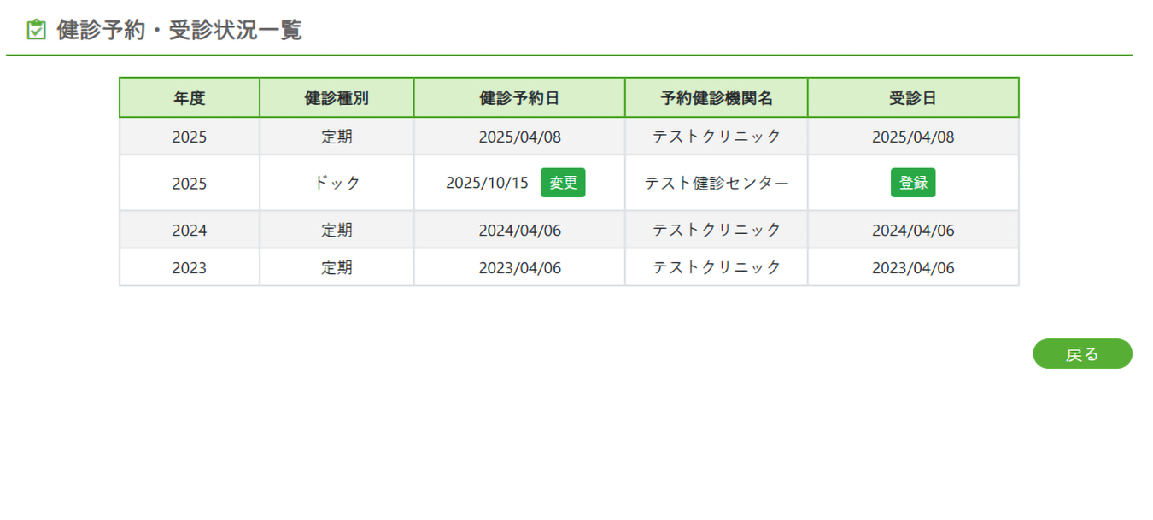Viewport: 1153px width, 520px height.
Task: Click the 健診予約日 column header
Action: pos(519,98)
